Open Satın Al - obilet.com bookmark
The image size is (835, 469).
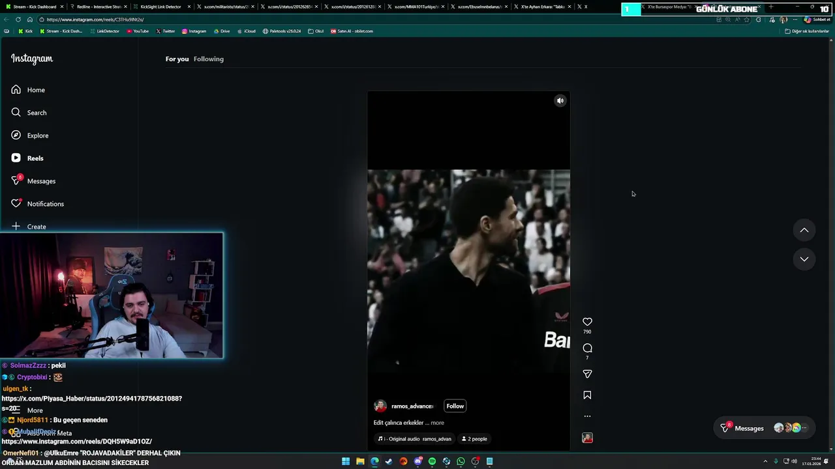(x=352, y=31)
